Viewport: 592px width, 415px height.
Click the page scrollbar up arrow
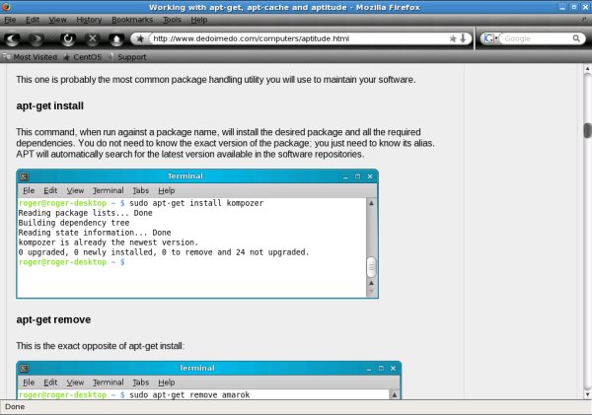click(587, 69)
